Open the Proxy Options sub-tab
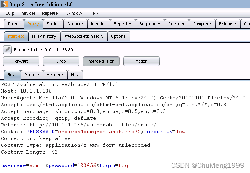The image size is (250, 173). [118, 36]
